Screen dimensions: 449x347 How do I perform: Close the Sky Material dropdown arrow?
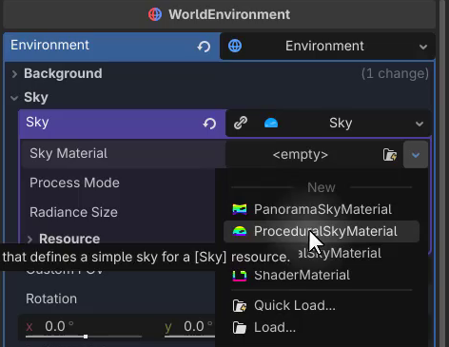pos(416,155)
